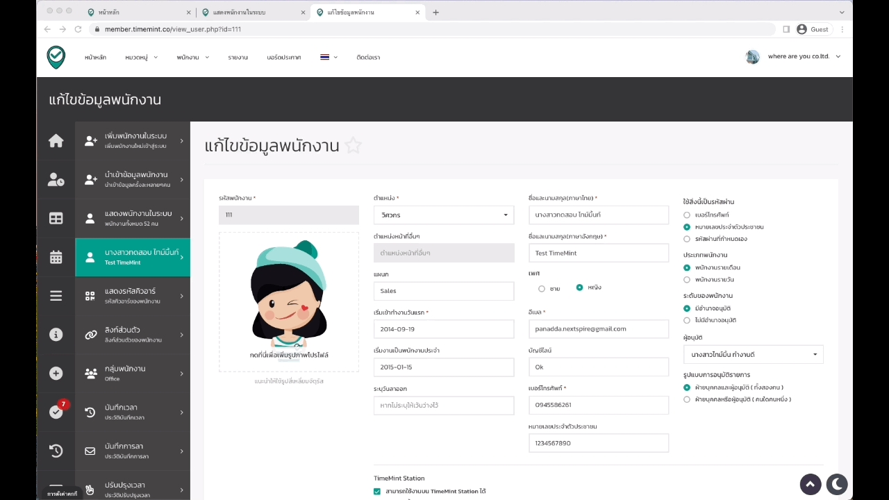Open แสดงพนักงานในระบบ in the side menu
The image size is (889, 500).
coord(132,218)
